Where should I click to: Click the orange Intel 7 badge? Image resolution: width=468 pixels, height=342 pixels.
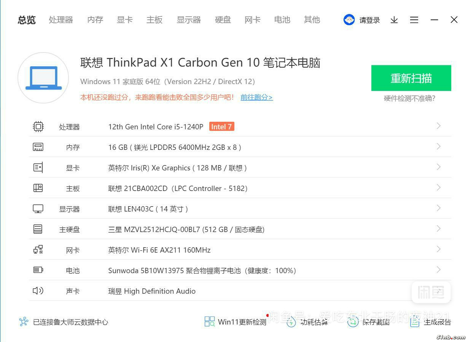[221, 127]
